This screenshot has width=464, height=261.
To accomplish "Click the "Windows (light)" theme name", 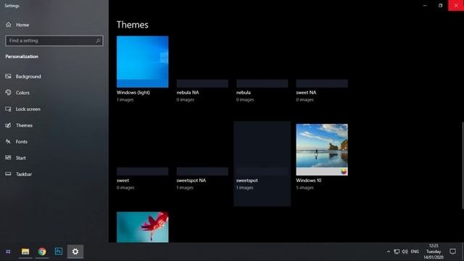I will coord(133,92).
